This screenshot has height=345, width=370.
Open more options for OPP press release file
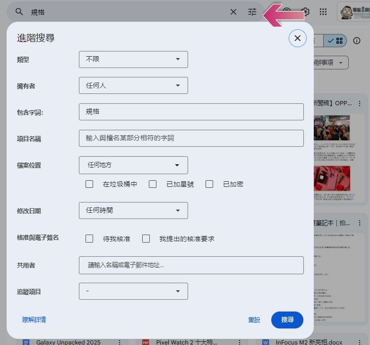click(360, 103)
